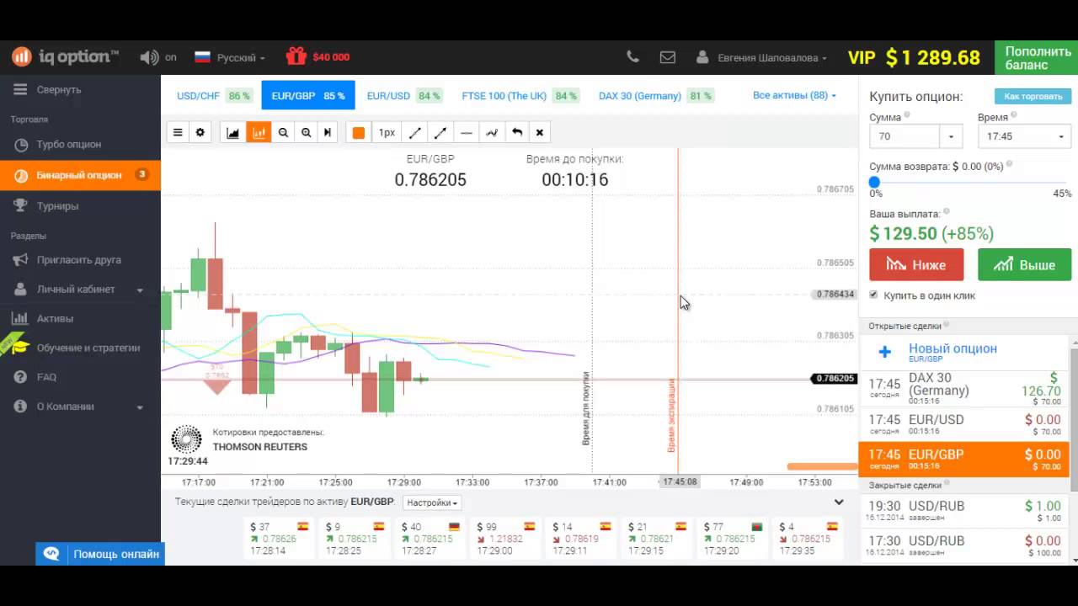Select the horizontal line tool
The width and height of the screenshot is (1078, 606).
[466, 132]
